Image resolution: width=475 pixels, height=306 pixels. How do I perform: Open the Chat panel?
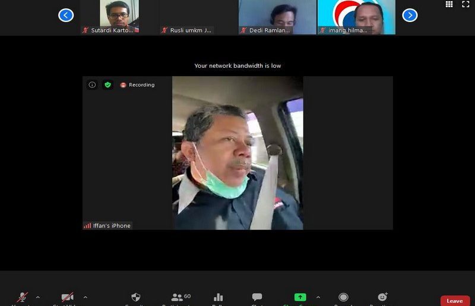pos(257,297)
